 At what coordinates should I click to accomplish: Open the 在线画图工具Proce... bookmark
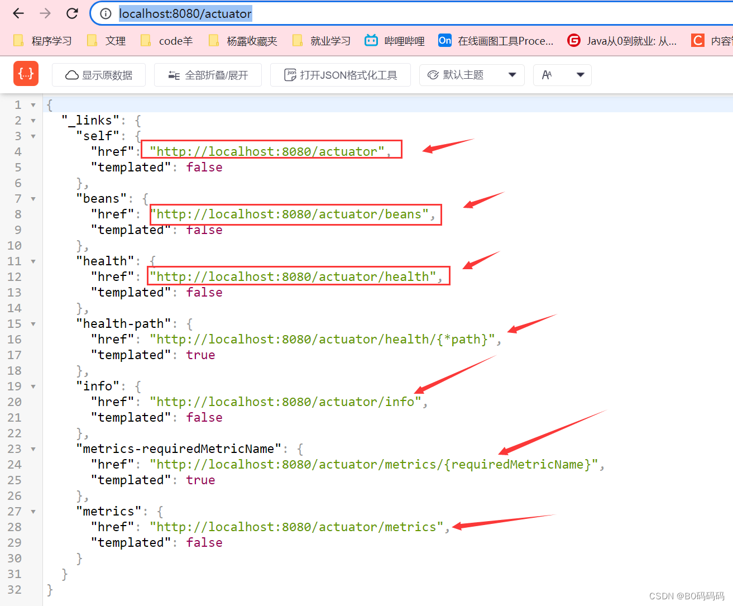click(x=496, y=41)
